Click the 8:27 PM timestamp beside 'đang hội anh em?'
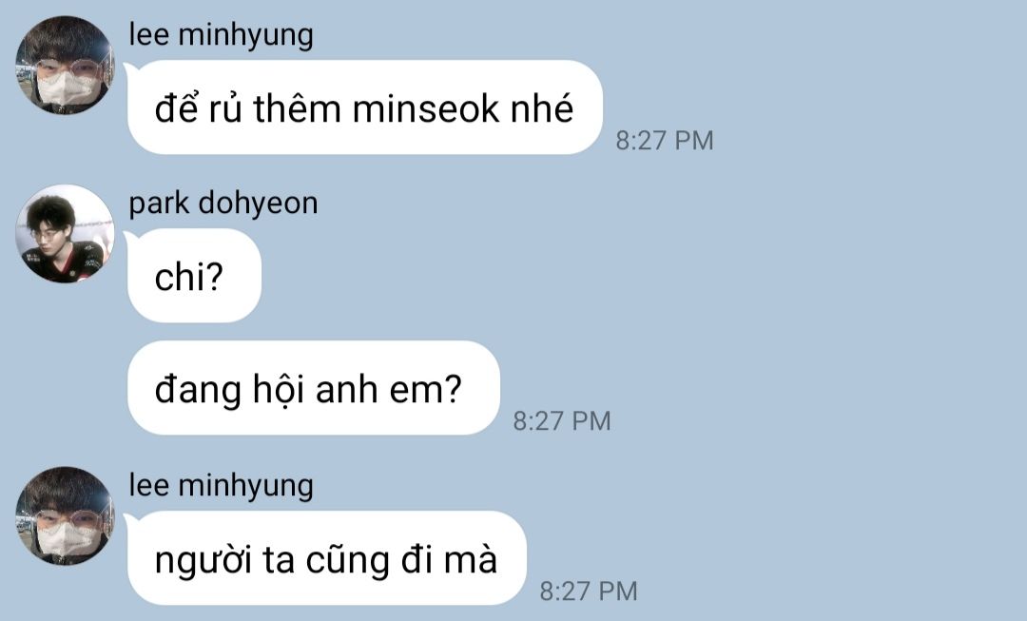Viewport: 1027px width, 621px height. [562, 420]
